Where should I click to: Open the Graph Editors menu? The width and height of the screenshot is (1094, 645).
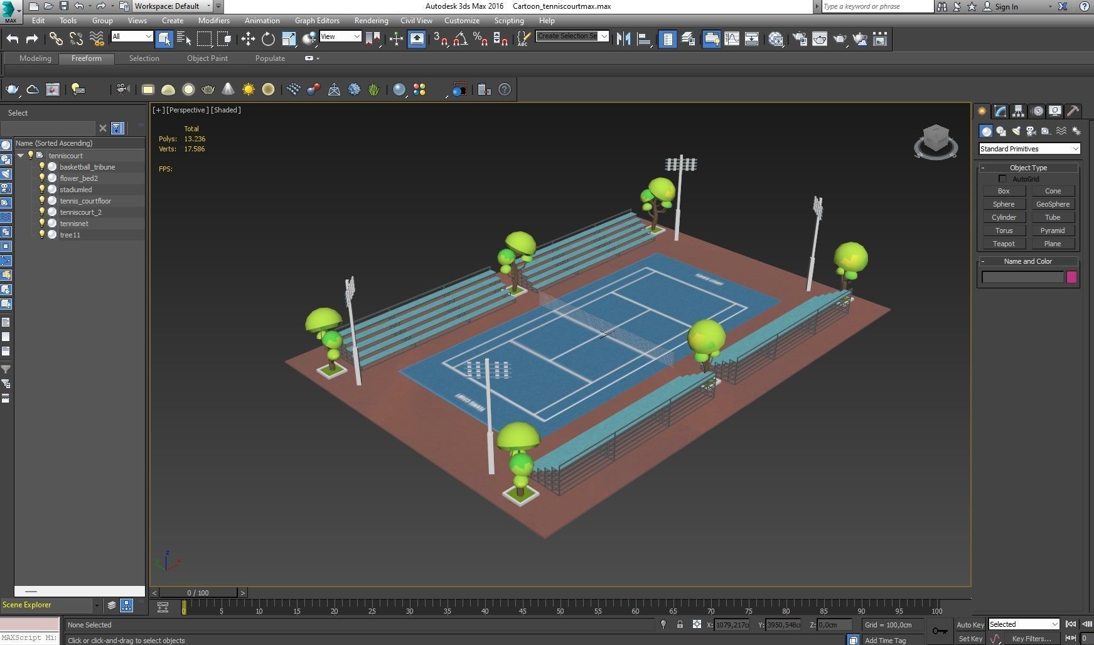point(317,20)
